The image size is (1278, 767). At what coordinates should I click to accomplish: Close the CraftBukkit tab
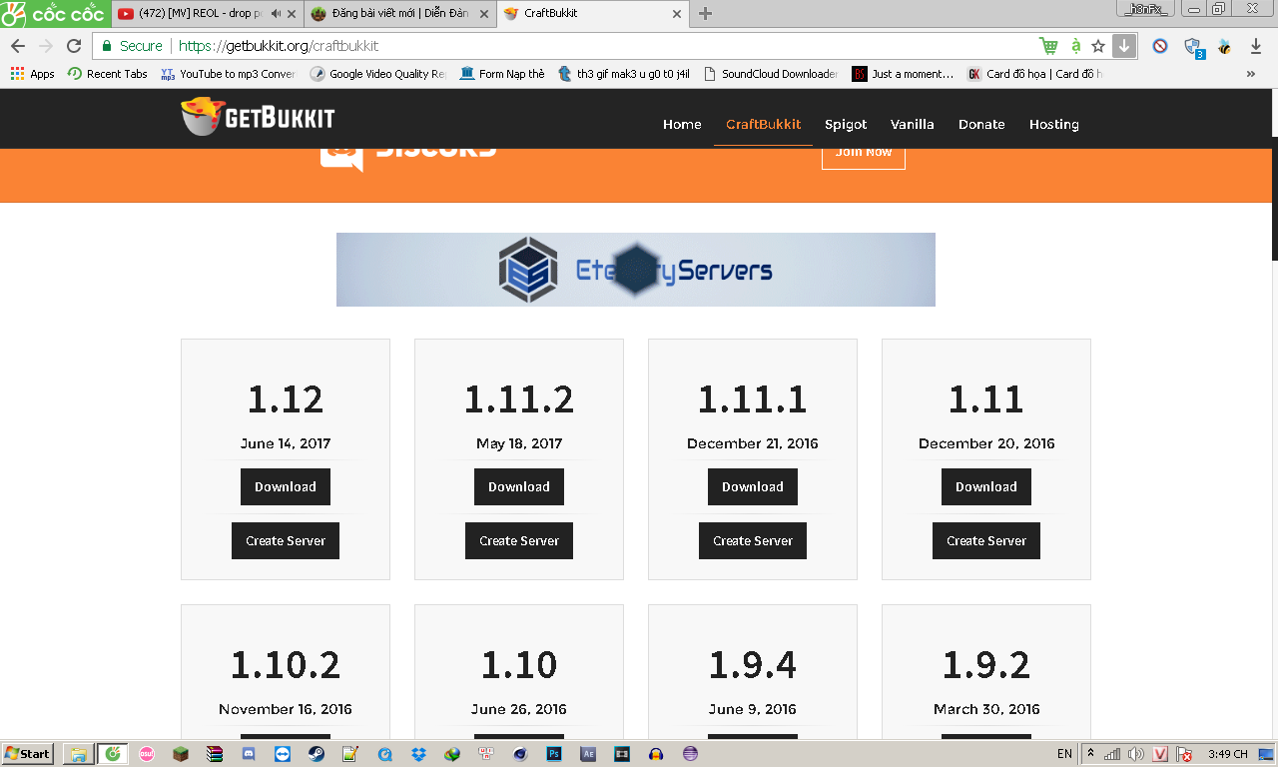(677, 14)
